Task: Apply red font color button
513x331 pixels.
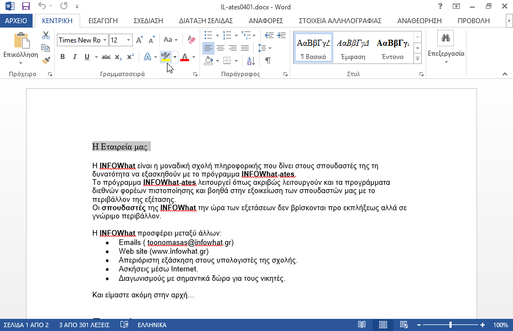Action: [x=185, y=57]
